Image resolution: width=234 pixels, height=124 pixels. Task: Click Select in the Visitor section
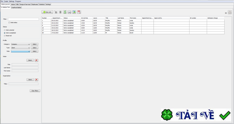click(x=30, y=60)
